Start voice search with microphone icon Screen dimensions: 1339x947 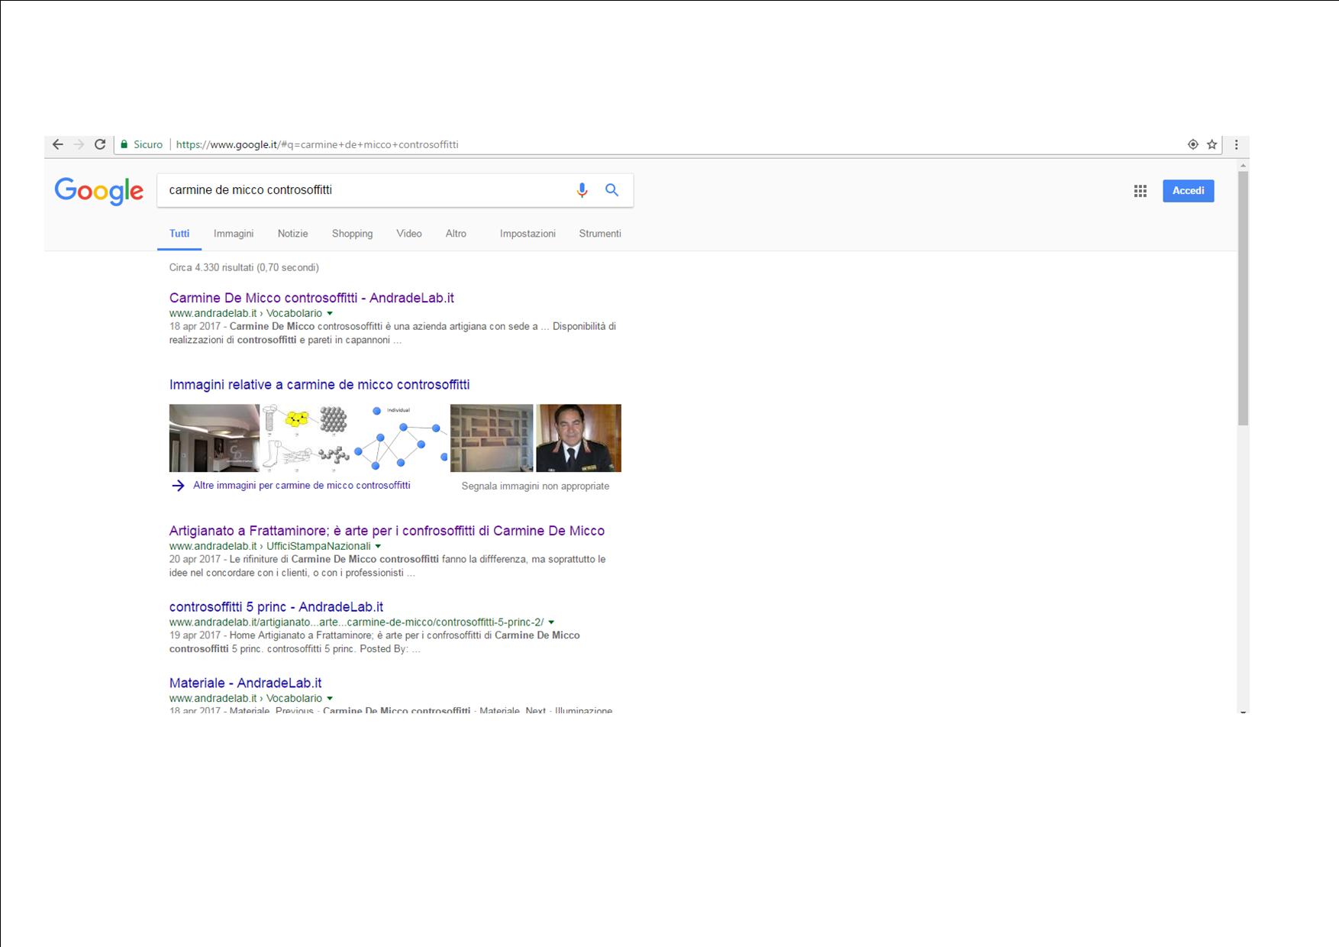582,190
